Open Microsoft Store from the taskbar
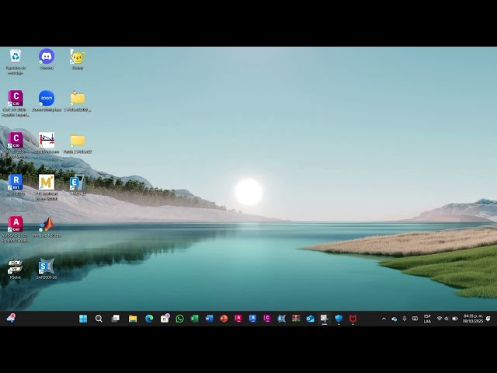Image resolution: width=497 pixels, height=373 pixels. coord(165,319)
